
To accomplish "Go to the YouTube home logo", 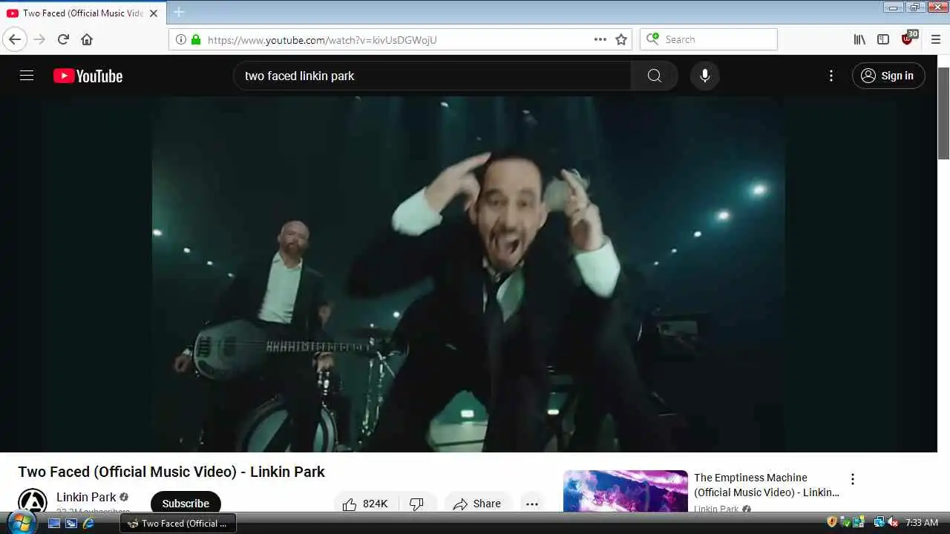I will [x=88, y=76].
